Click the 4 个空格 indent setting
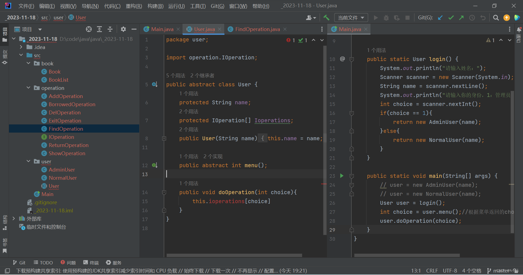Image resolution: width=523 pixels, height=275 pixels. click(x=472, y=271)
